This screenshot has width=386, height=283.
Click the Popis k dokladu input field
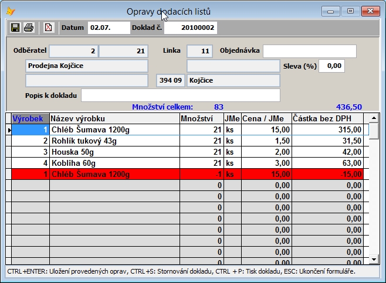[181, 95]
